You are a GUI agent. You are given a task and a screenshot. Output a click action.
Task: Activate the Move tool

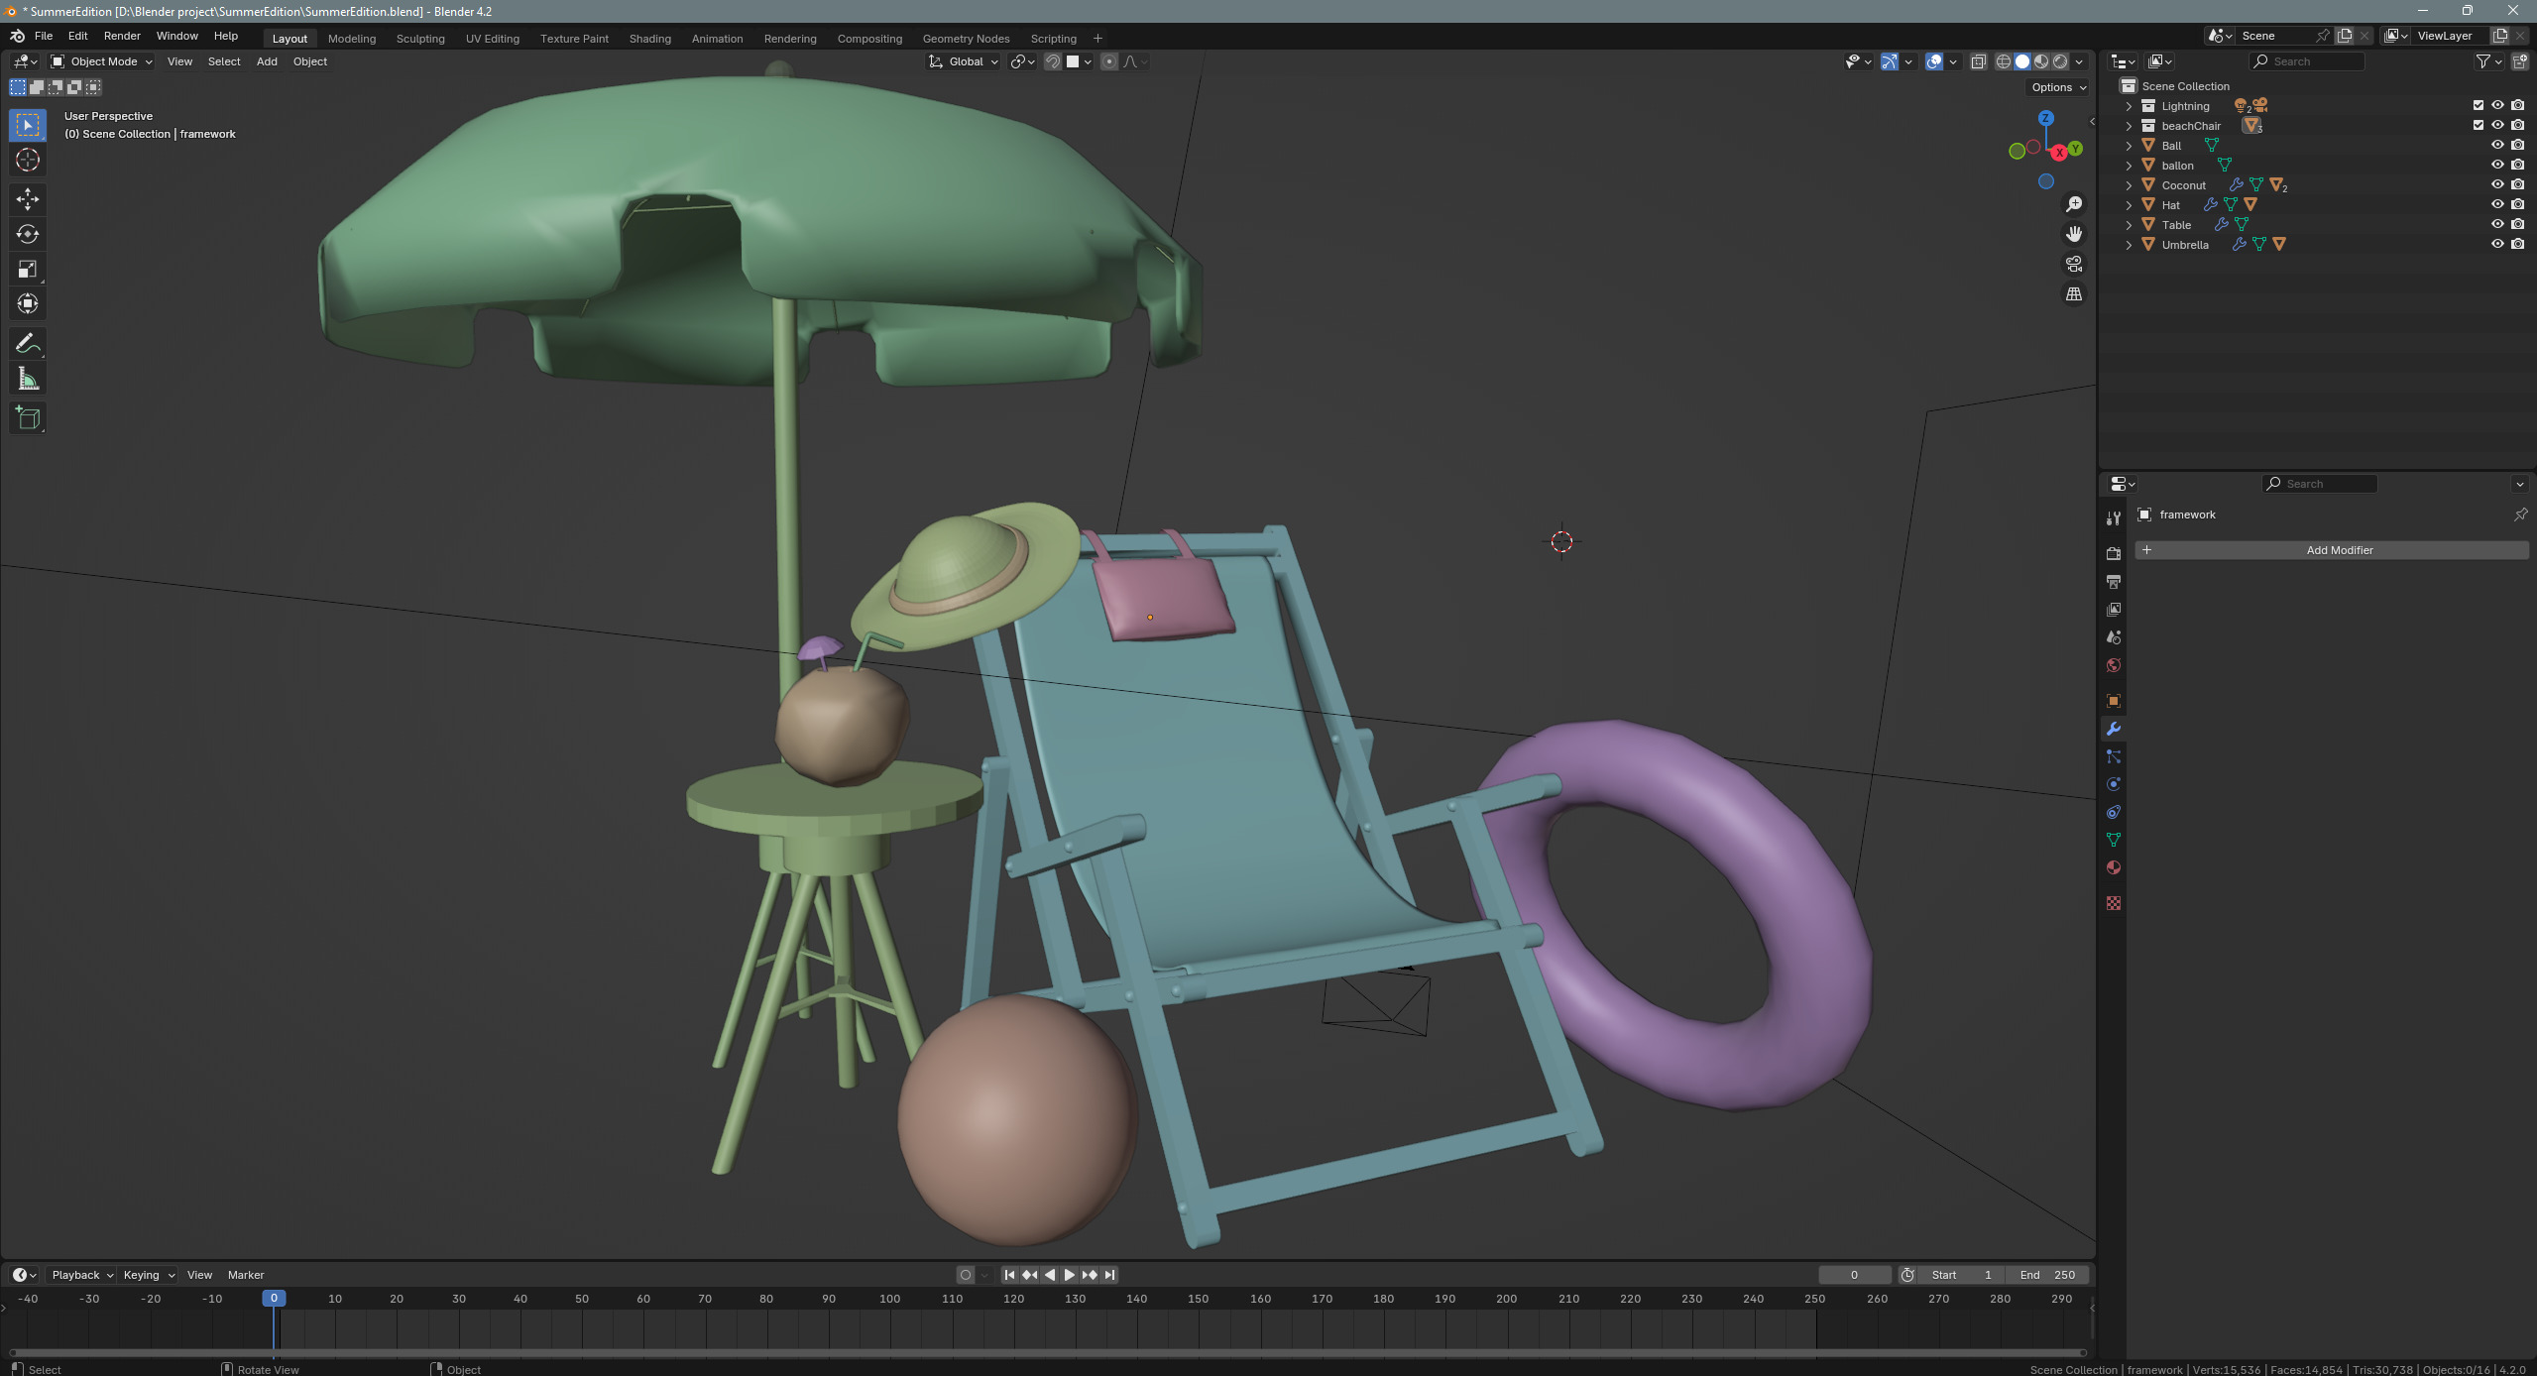(x=28, y=199)
